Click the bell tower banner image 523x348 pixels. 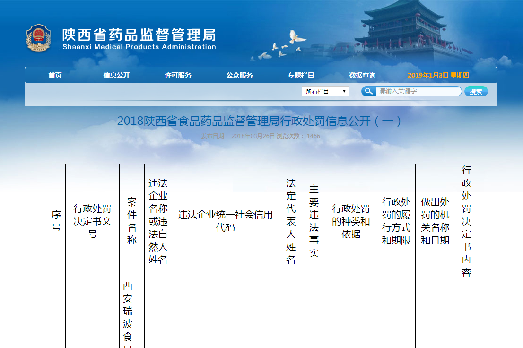[x=401, y=29]
